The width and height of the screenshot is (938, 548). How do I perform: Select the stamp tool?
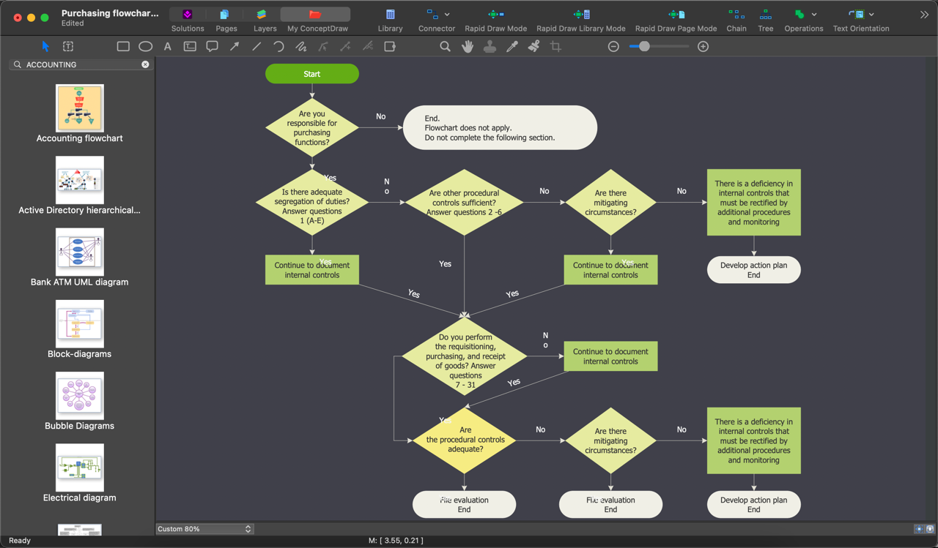(x=490, y=46)
